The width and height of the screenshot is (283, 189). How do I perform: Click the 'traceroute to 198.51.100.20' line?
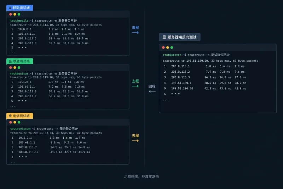[210, 61]
